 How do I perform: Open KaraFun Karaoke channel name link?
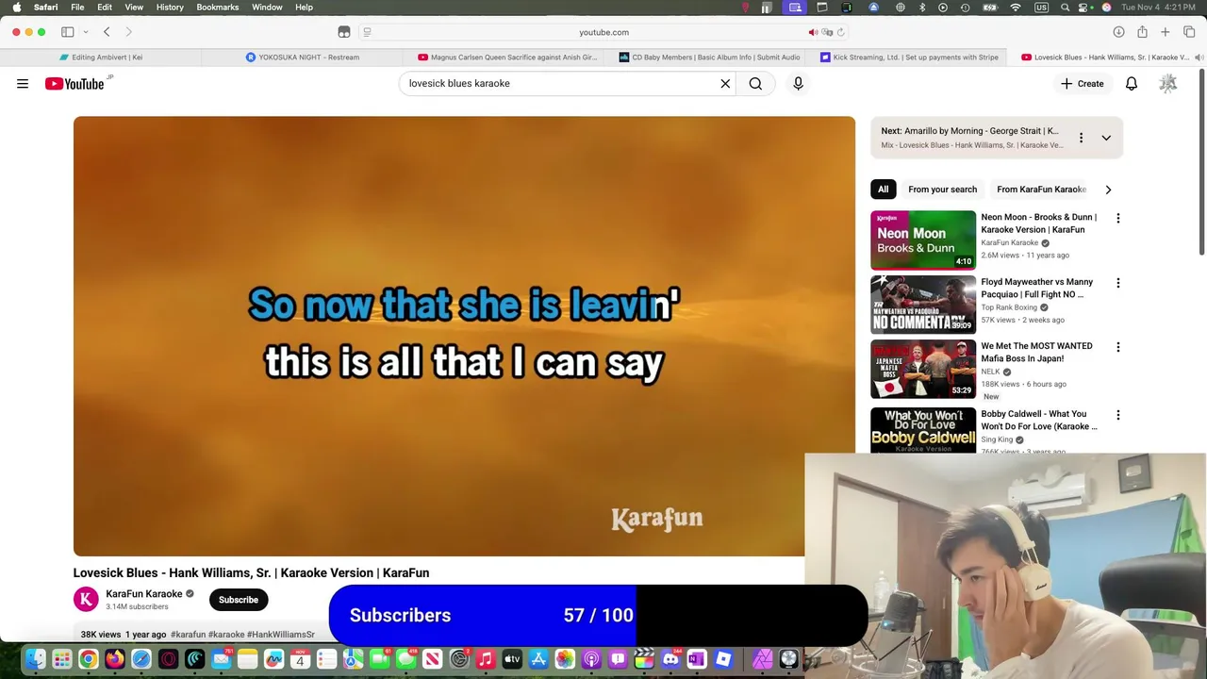pyautogui.click(x=143, y=594)
